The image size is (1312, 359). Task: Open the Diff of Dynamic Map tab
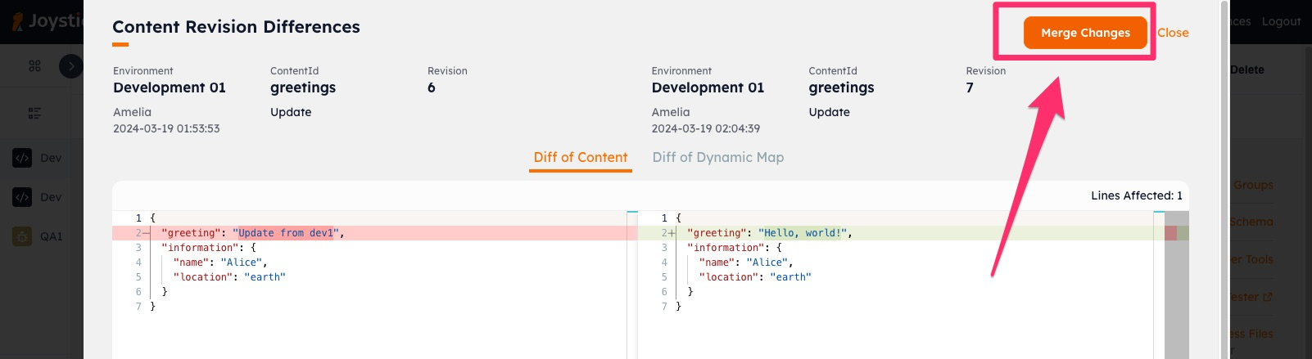coord(718,157)
